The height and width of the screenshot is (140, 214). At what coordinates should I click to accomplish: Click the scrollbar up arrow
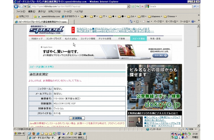tap(199, 26)
